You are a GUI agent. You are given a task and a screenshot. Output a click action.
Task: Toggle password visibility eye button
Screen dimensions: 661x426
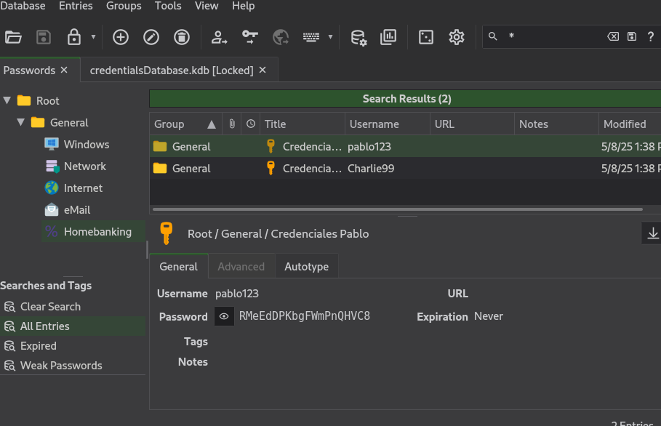pyautogui.click(x=224, y=316)
